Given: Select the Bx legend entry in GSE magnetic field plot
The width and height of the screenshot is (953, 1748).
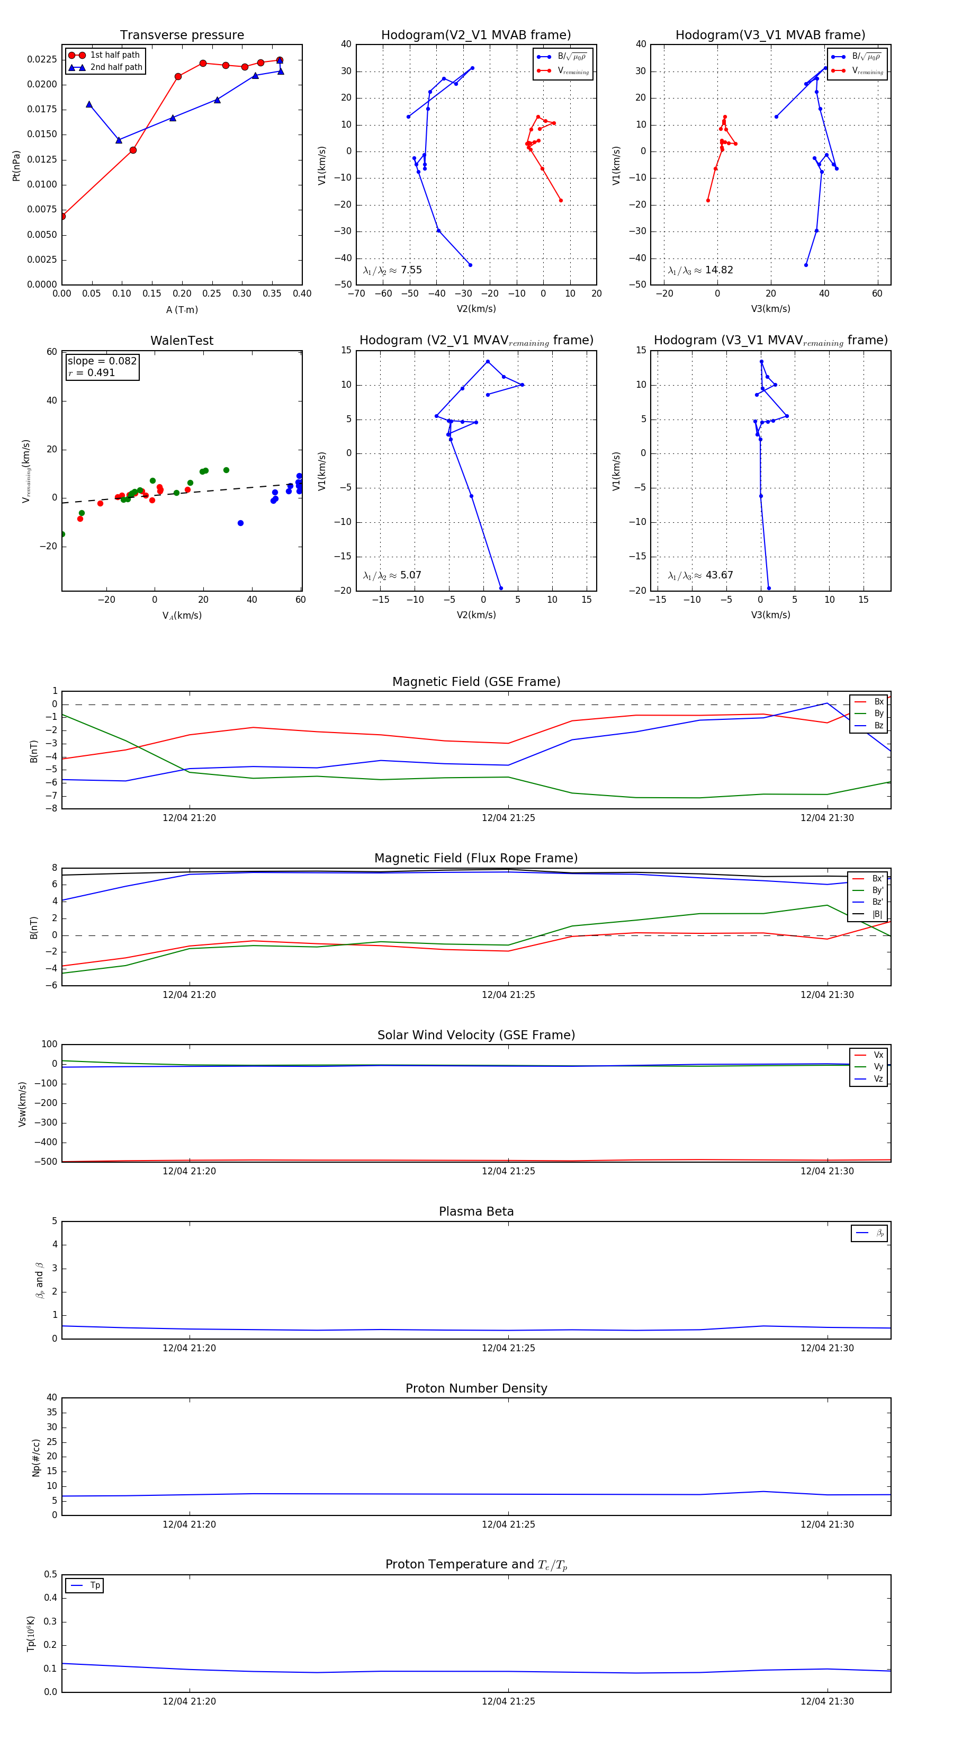Looking at the screenshot, I should [x=869, y=702].
